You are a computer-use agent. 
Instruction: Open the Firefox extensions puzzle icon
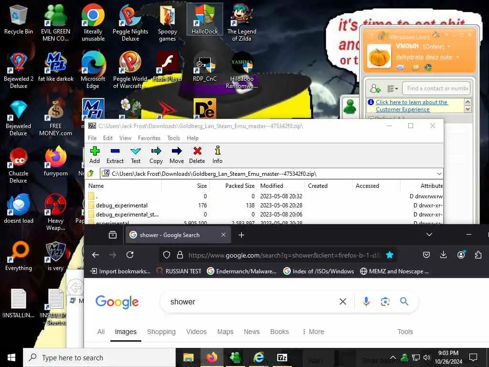(x=478, y=255)
